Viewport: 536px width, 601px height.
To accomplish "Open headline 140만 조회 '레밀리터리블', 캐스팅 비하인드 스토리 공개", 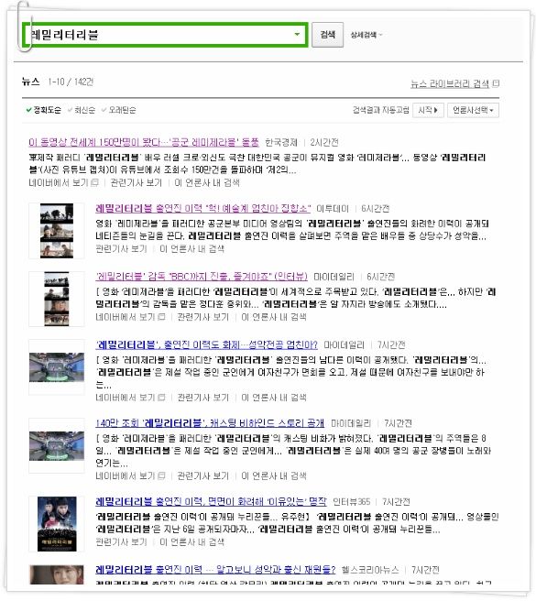I will (210, 423).
